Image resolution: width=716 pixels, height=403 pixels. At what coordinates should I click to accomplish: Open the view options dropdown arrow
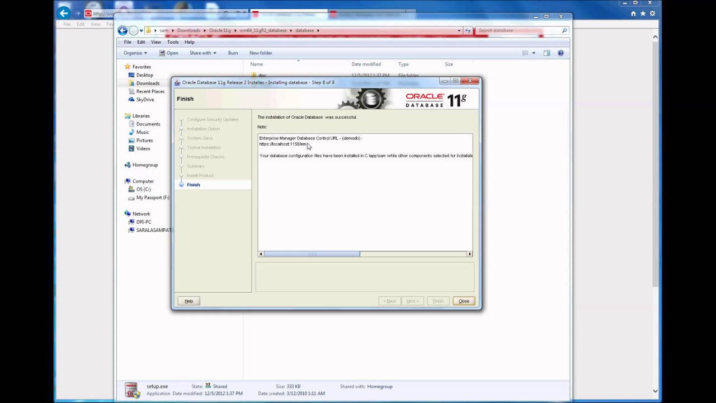(534, 53)
